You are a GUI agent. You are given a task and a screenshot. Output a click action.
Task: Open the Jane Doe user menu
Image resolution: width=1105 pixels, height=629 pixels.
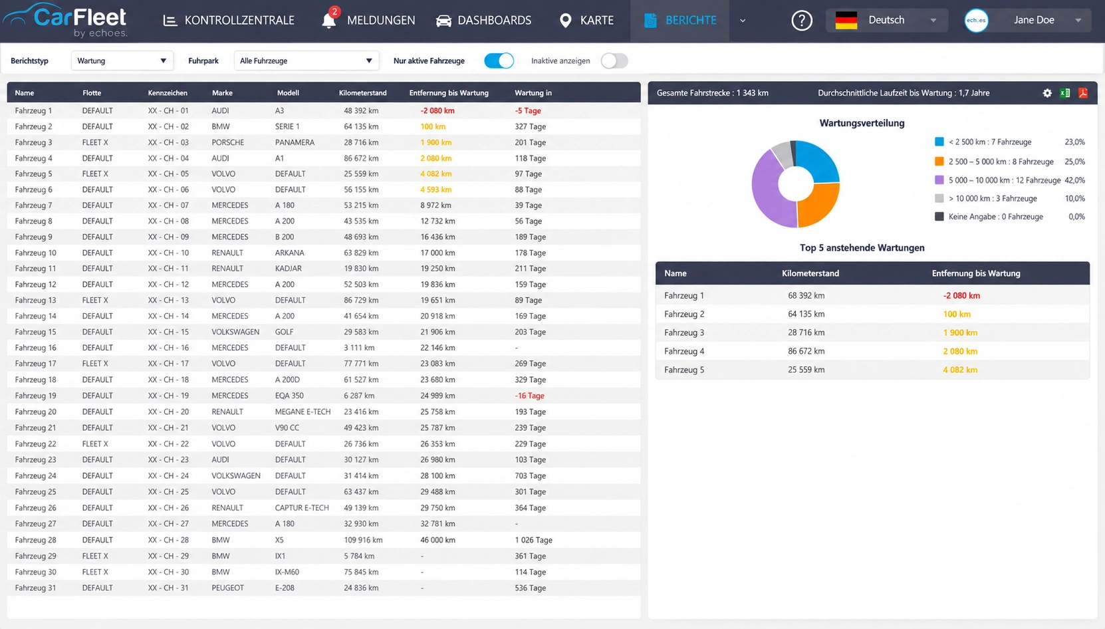coord(1027,21)
